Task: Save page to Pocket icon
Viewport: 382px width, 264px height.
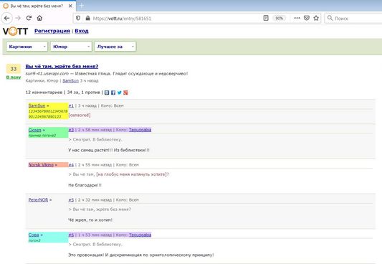Action: pyautogui.click(x=307, y=18)
